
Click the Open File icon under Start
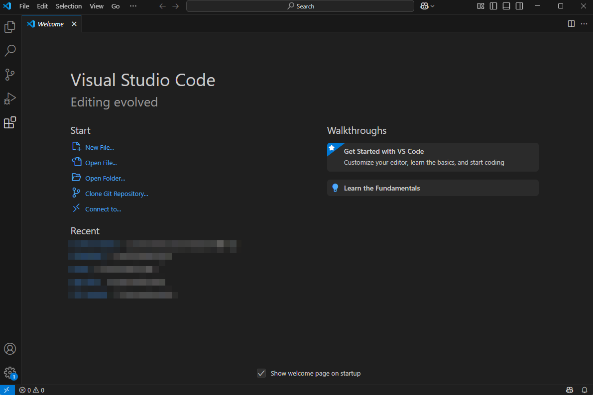(76, 162)
